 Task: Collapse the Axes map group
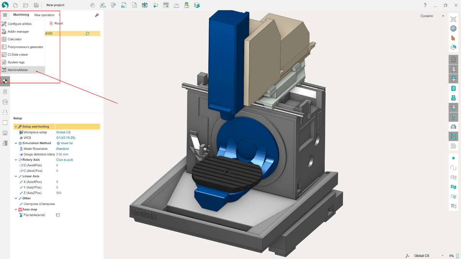(16, 210)
